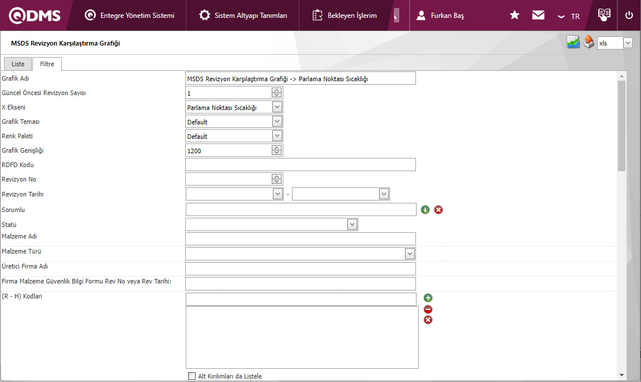
Task: Open the mail envelope icon
Action: 538,16
